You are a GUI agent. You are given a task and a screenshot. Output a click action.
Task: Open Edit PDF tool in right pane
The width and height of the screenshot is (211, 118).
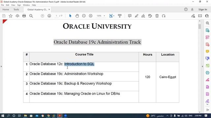tap(207, 37)
